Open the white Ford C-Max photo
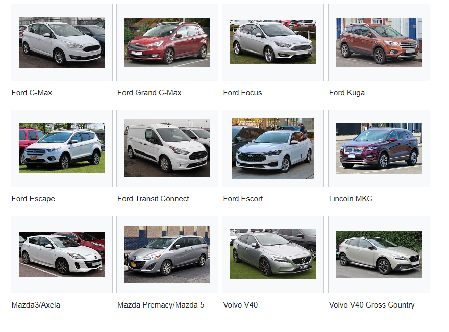Image resolution: width=449 pixels, height=332 pixels. [62, 42]
